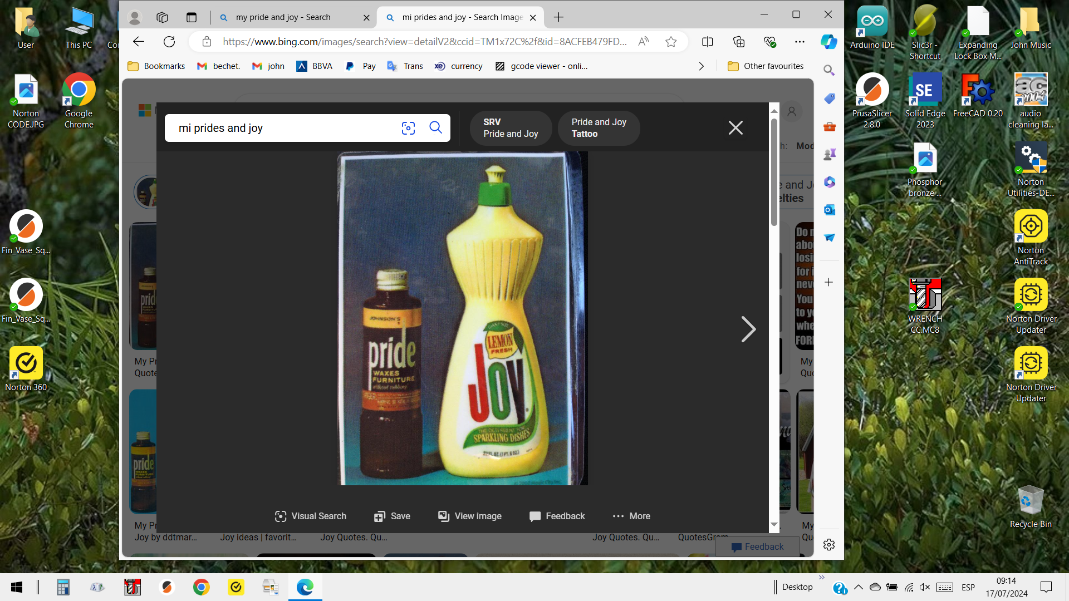Click the Save image button
The height and width of the screenshot is (601, 1069).
[392, 516]
